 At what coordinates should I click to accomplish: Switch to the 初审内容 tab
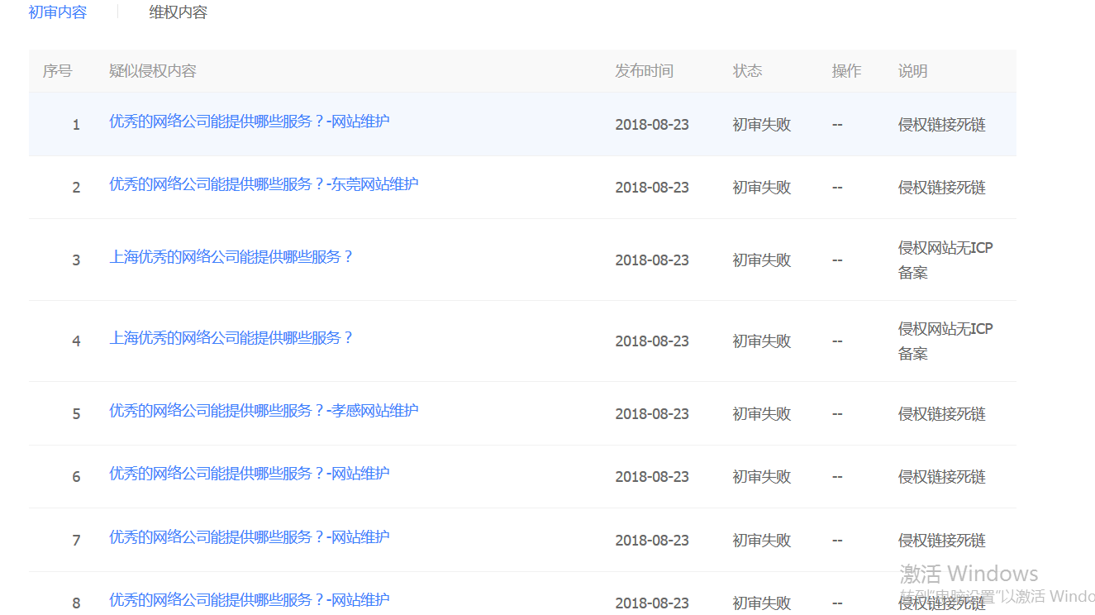(x=57, y=12)
